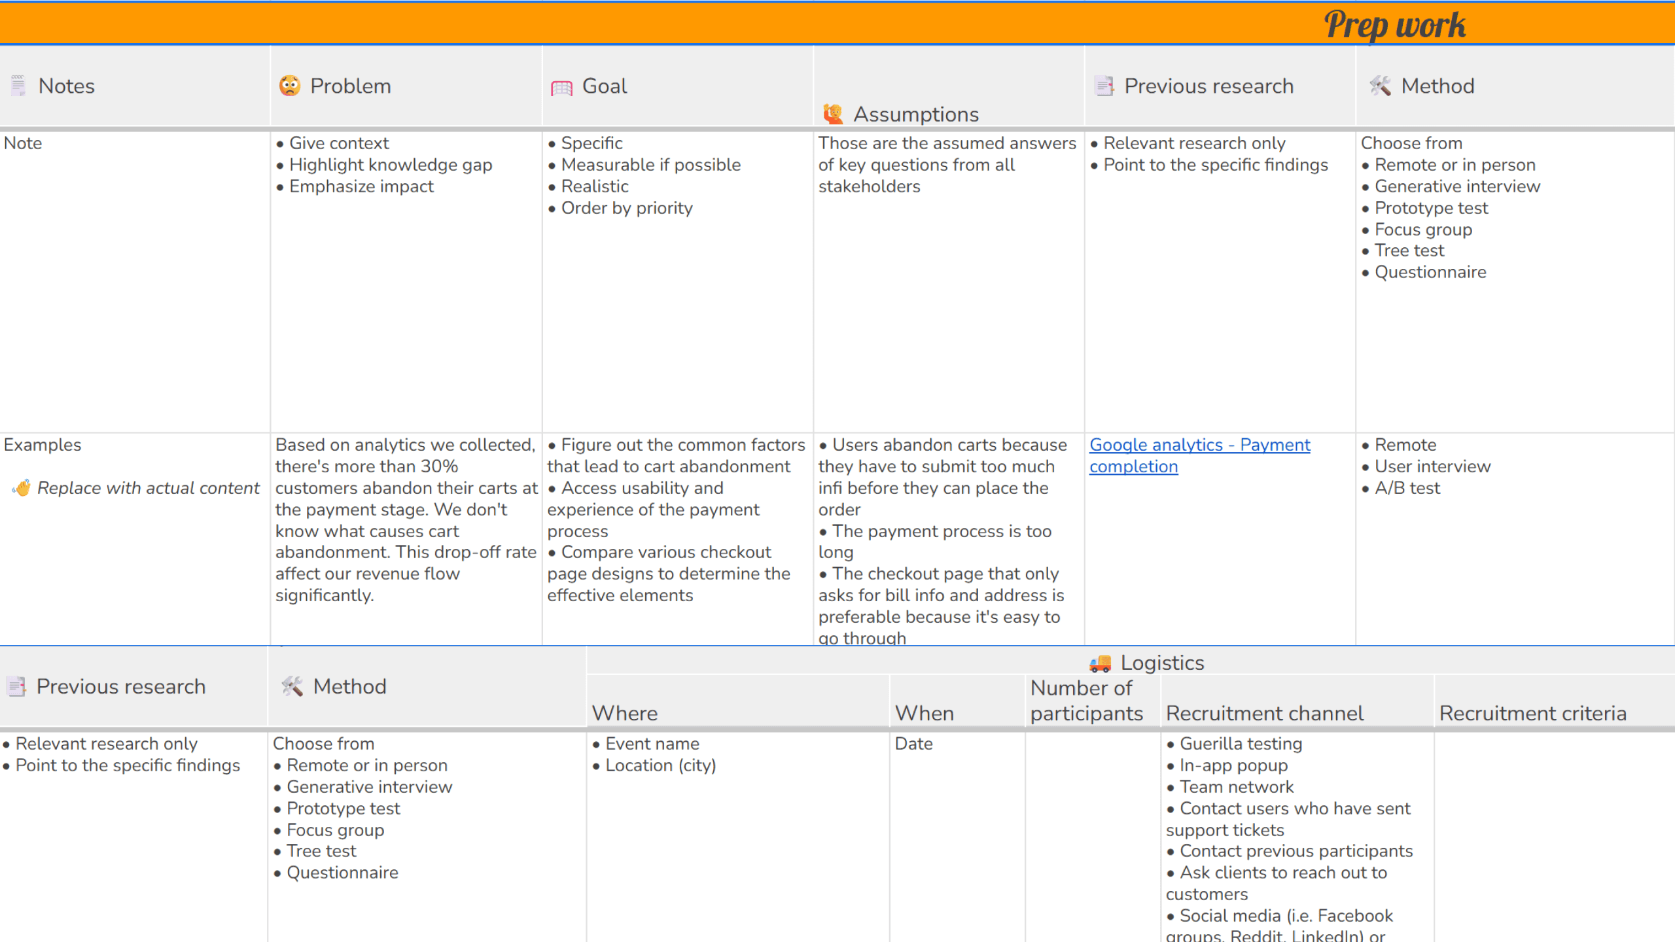
Task: Click the waving hand icon near Replace with actual content
Action: point(22,487)
